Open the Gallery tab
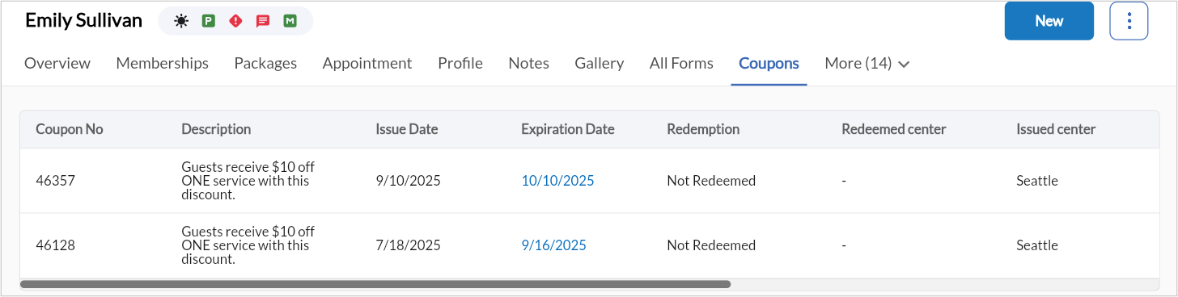Image resolution: width=1178 pixels, height=297 pixels. pos(600,63)
